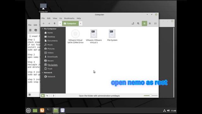
Task: Switch to icon view
Action: pyautogui.click(x=145, y=23)
